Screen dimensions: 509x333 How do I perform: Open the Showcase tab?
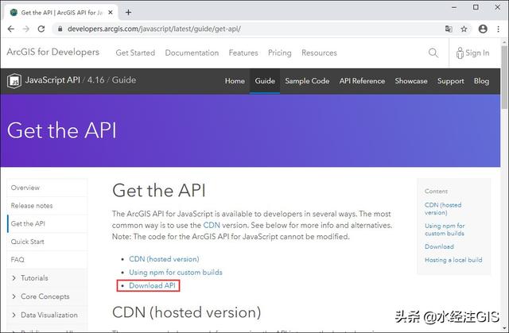point(411,81)
